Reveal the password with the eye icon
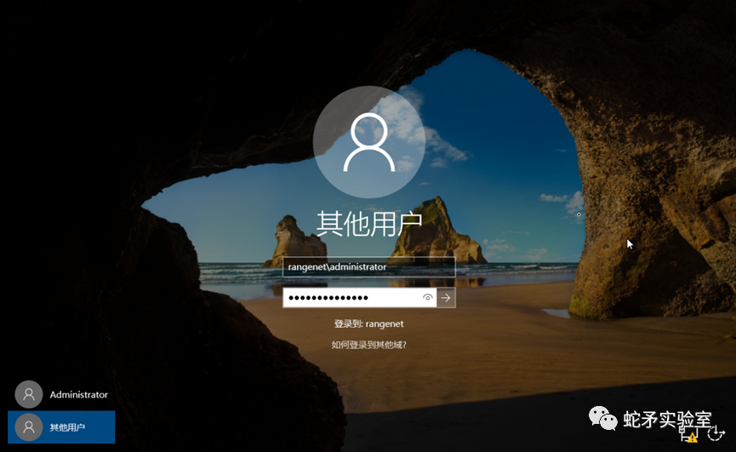The image size is (736, 452). 427,298
